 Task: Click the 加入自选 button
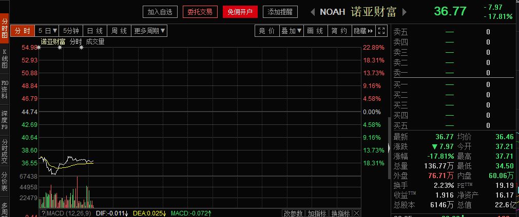point(160,12)
